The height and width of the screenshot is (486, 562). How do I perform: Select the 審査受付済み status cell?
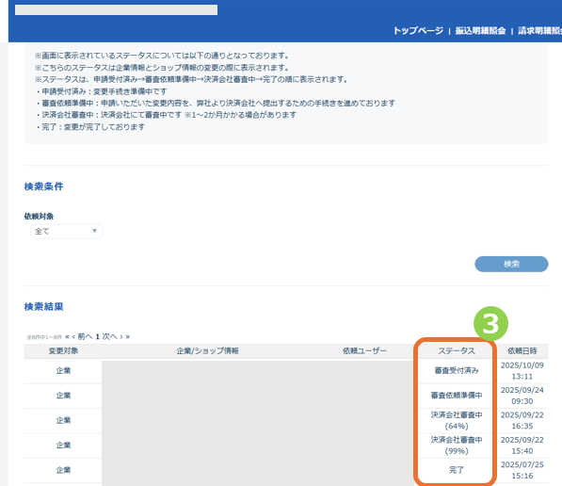pyautogui.click(x=457, y=370)
